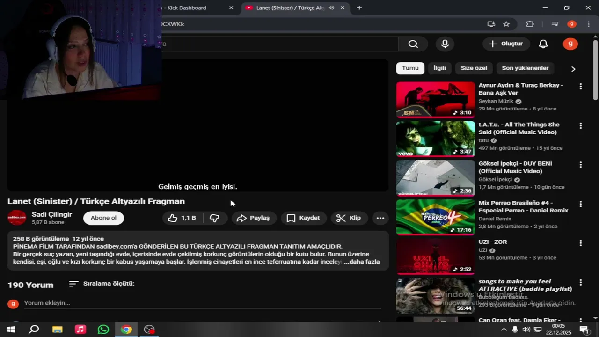599x337 pixels.
Task: Open more actions menu beside Klip
Action: [380, 218]
